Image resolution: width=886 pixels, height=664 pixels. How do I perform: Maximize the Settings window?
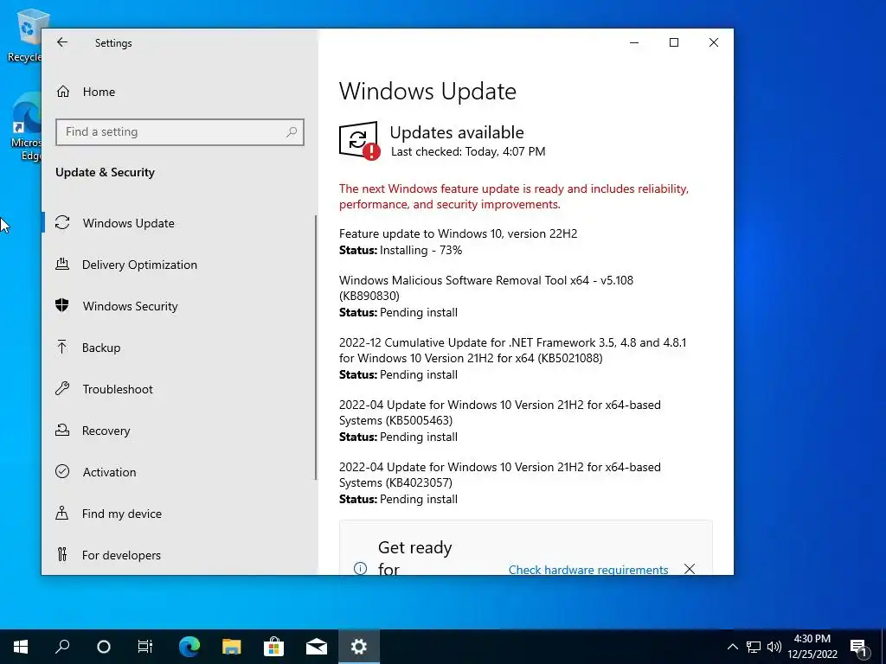coord(673,42)
